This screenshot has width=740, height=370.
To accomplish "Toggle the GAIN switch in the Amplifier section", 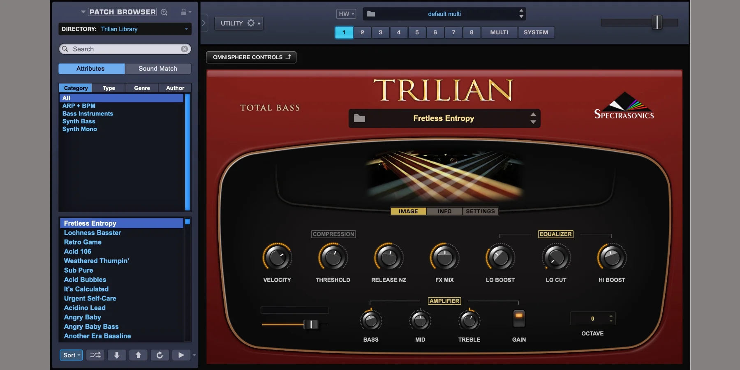I will 519,319.
